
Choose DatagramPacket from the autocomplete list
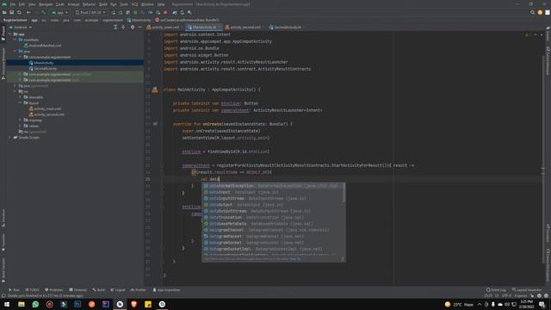point(273,236)
